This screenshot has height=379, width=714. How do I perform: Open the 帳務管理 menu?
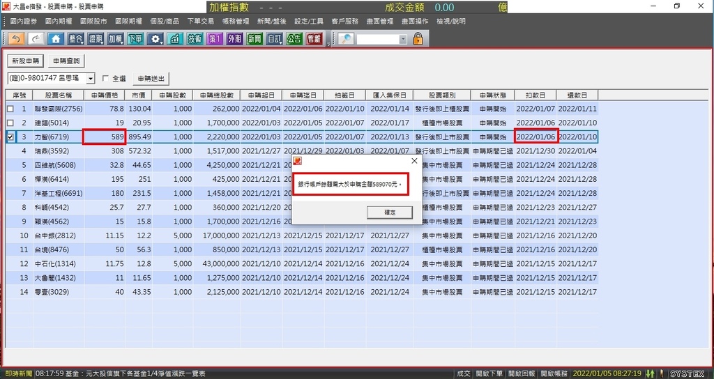point(236,21)
